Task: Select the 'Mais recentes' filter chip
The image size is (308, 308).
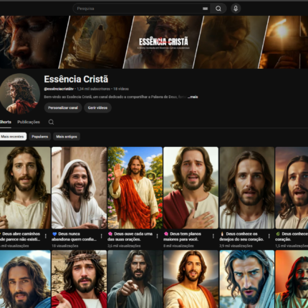Action: tap(13, 137)
